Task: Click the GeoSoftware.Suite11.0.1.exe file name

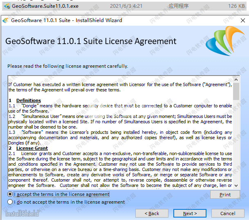Action: click(x=45, y=6)
